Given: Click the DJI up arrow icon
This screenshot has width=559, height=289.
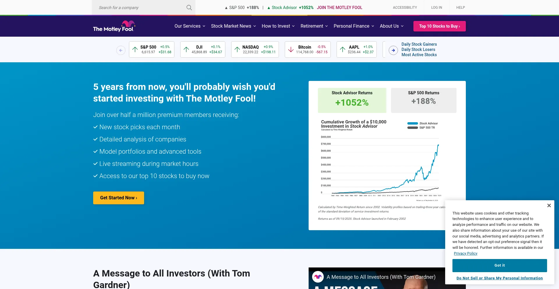Looking at the screenshot, I should (186, 49).
